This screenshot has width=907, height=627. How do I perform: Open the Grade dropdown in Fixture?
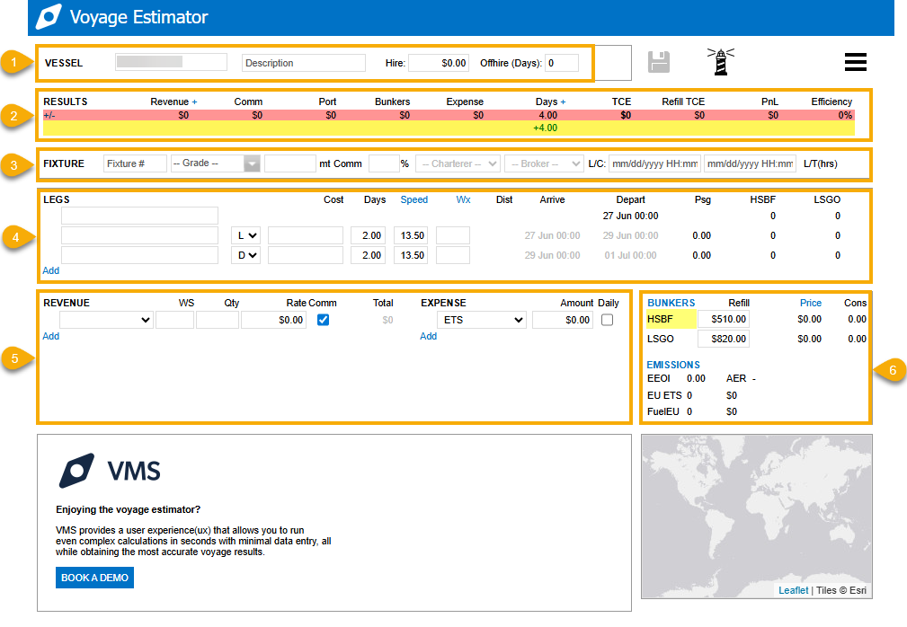click(216, 163)
